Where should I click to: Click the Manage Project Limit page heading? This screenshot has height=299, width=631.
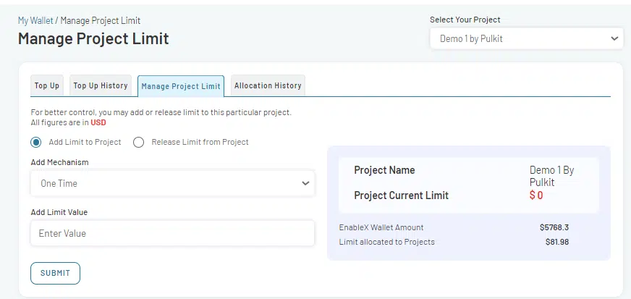[93, 38]
